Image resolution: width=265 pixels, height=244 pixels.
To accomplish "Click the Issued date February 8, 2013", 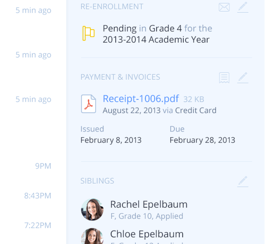I will pyautogui.click(x=111, y=140).
